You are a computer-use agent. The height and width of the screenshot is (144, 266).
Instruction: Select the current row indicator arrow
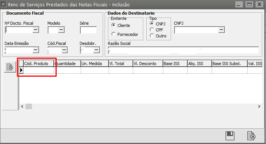point(21,70)
